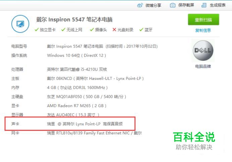Image resolution: width=232 pixels, height=162 pixels.
Task: Click the i5-4210U processor value
Action: coord(77,69)
